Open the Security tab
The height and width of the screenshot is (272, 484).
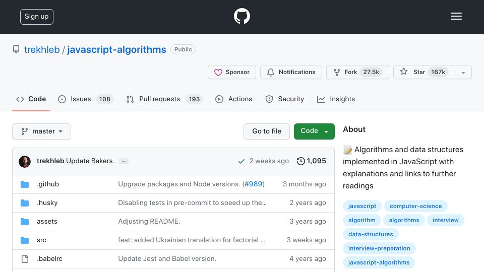click(x=284, y=99)
